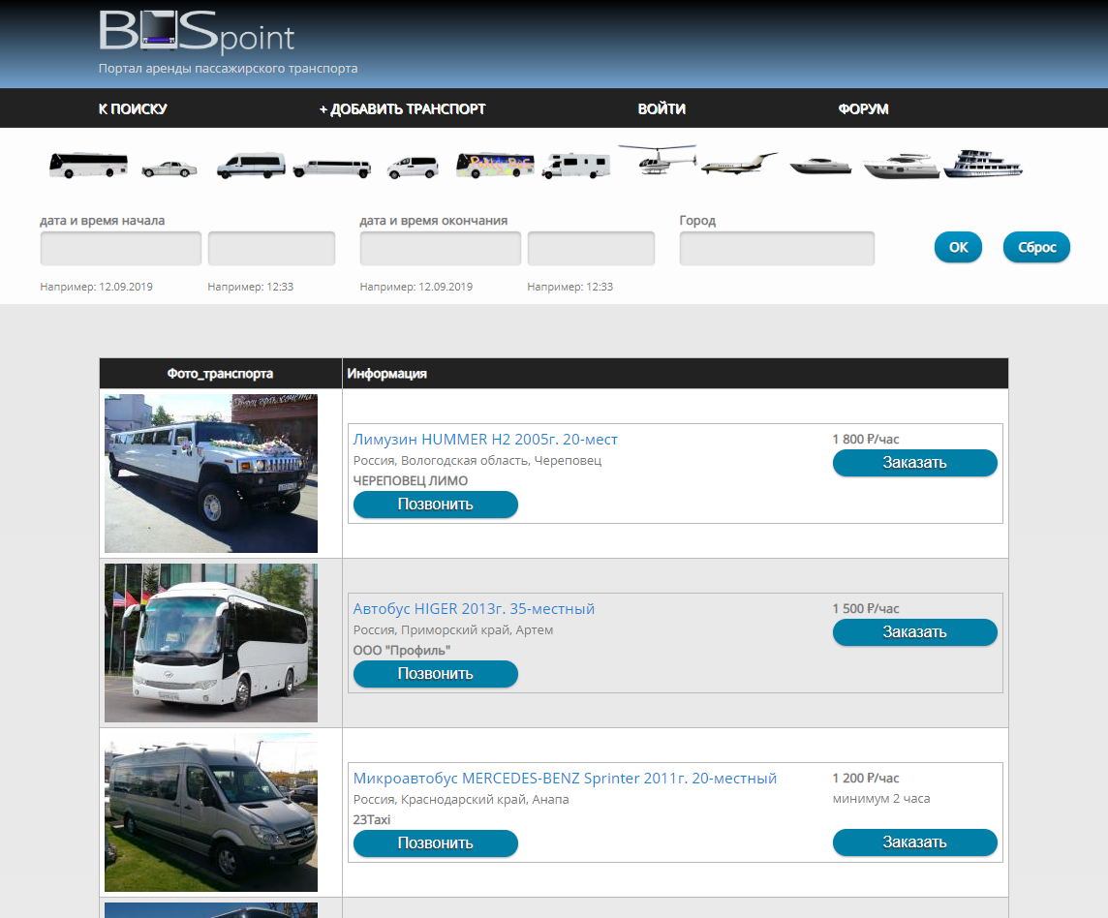The image size is (1108, 918).
Task: Click Позвонить for the HIGER bus
Action: pyautogui.click(x=435, y=674)
